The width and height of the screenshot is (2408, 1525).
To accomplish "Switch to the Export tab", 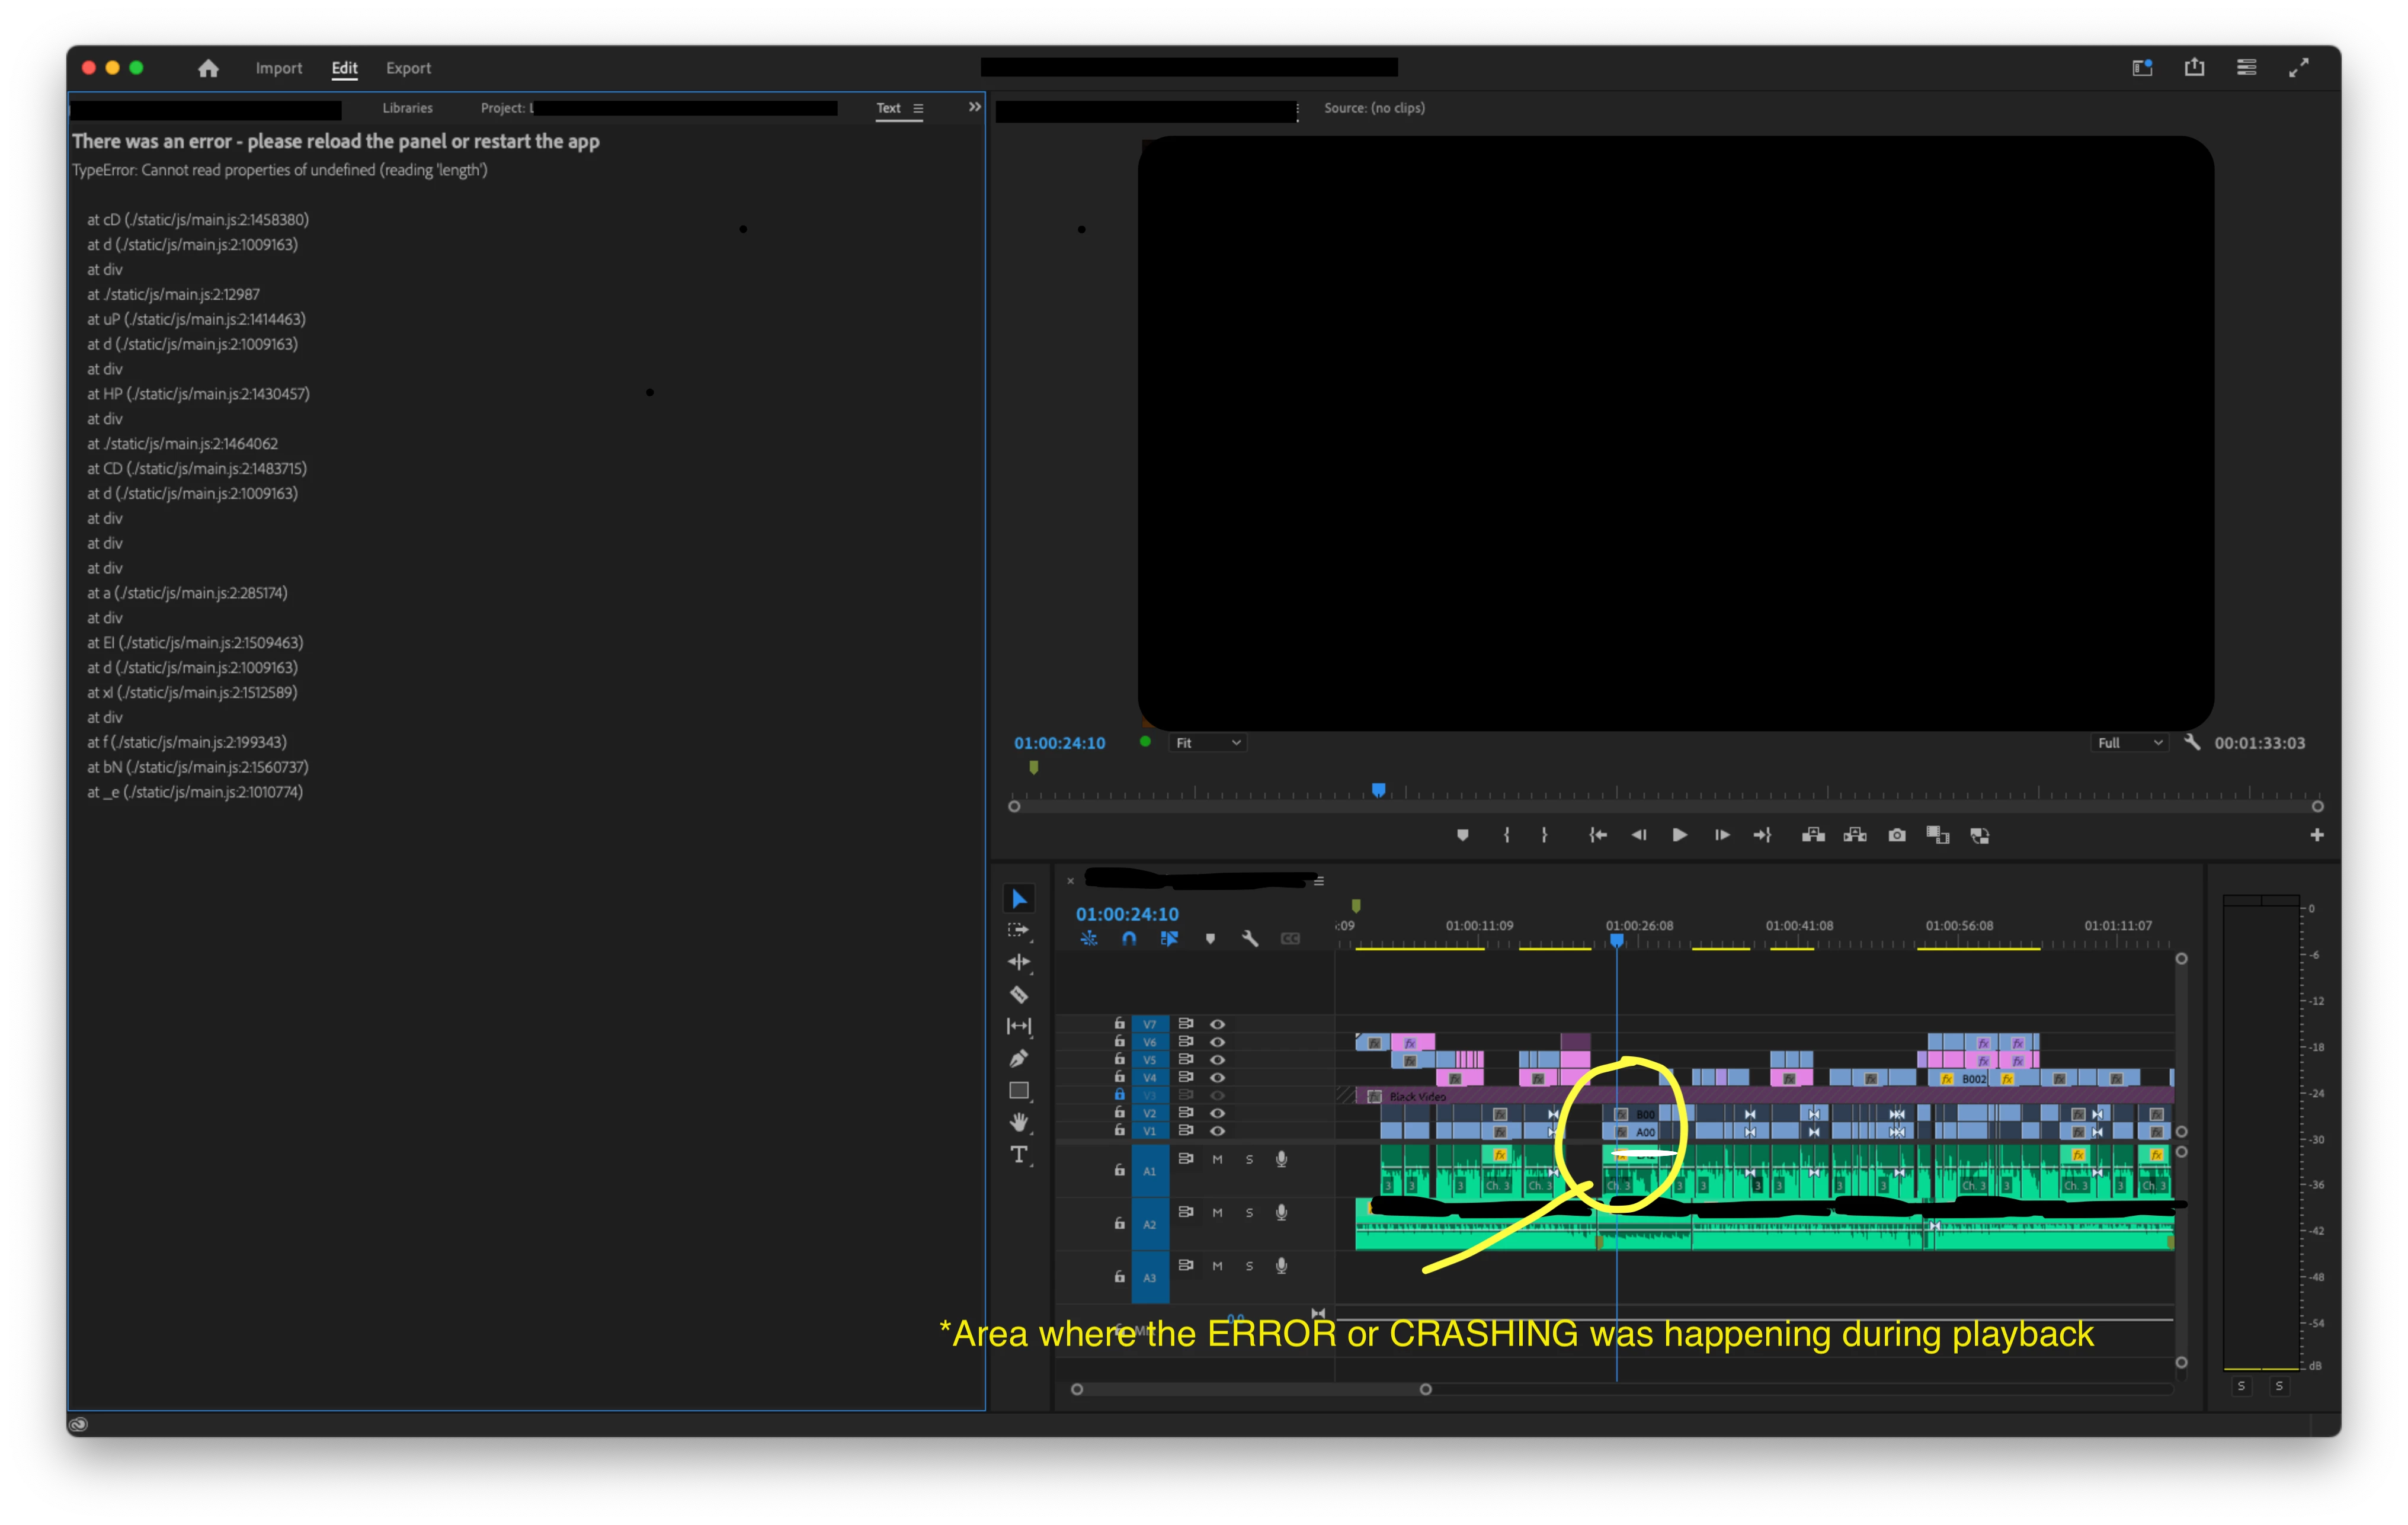I will point(408,68).
